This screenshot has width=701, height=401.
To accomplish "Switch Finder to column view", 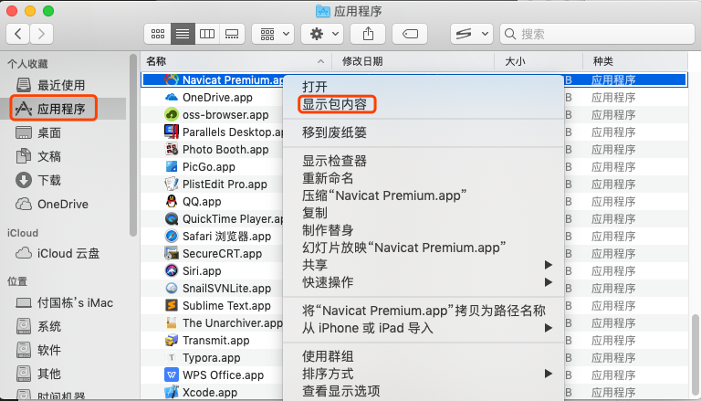I will [x=207, y=34].
